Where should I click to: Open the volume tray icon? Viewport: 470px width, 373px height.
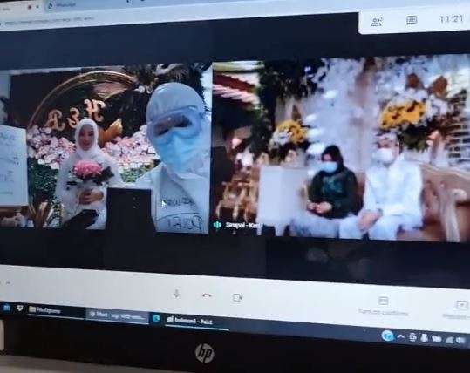[461, 341]
